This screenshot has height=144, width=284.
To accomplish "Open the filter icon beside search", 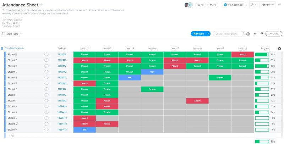I will [262, 34].
